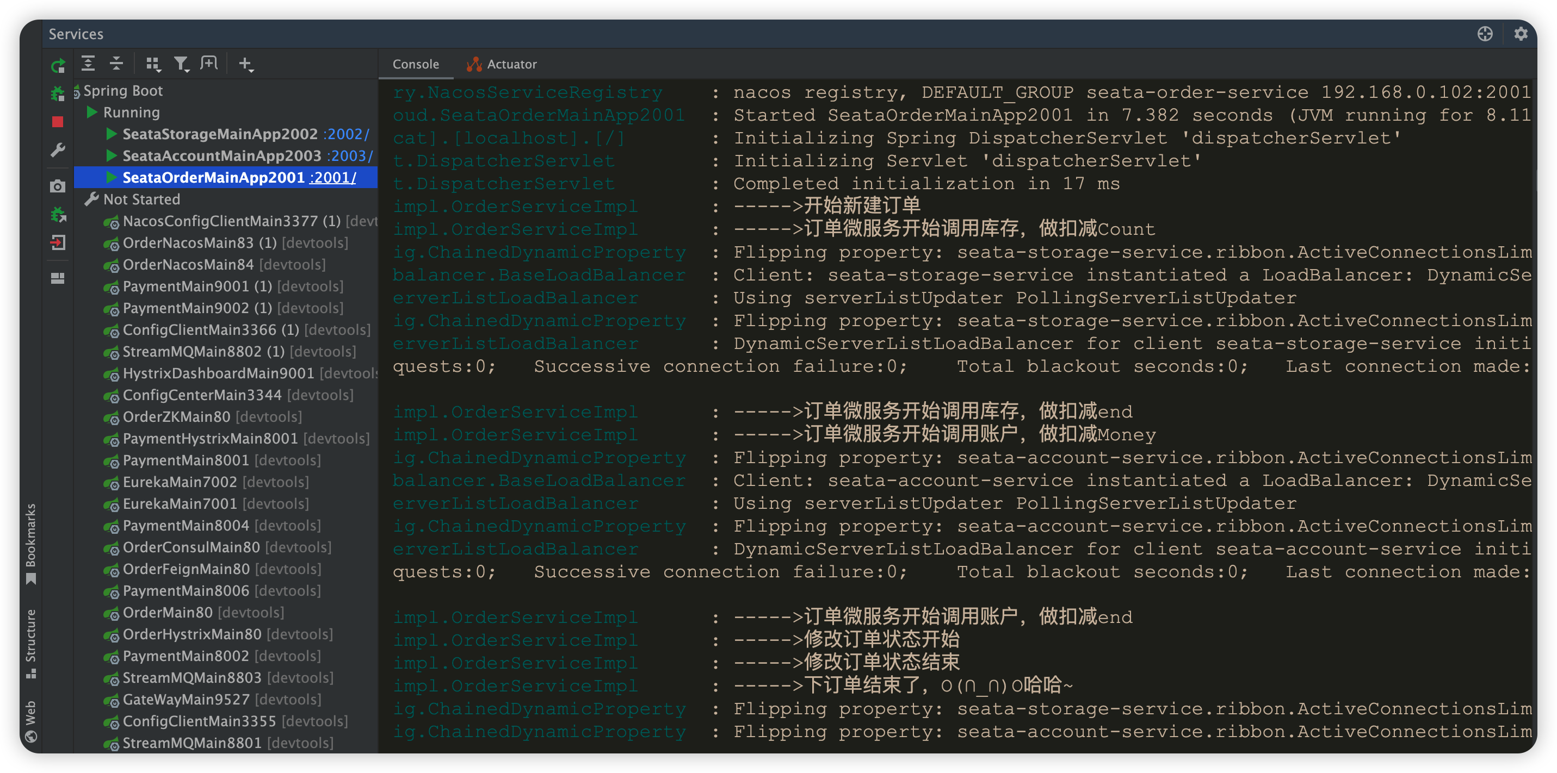Collapse all nodes in the Services tree
Image resolution: width=1557 pixels, height=773 pixels.
coord(116,64)
